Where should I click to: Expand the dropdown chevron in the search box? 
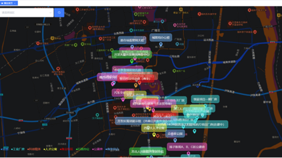click(x=50, y=12)
